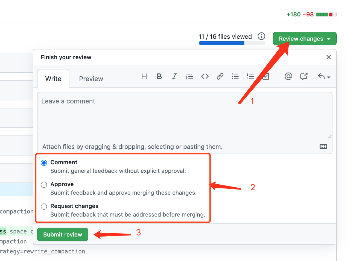Select the Request changes option

tap(44, 207)
